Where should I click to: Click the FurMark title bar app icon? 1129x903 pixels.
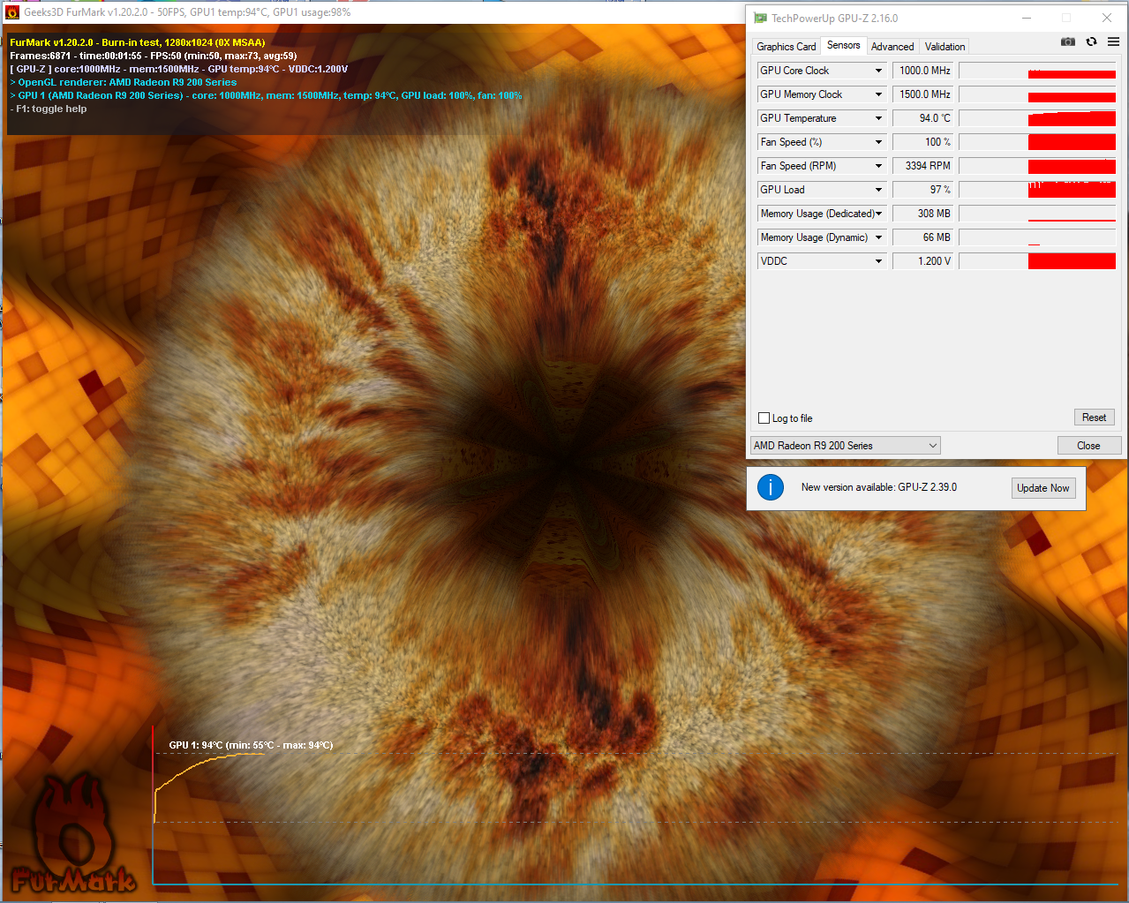coord(12,12)
